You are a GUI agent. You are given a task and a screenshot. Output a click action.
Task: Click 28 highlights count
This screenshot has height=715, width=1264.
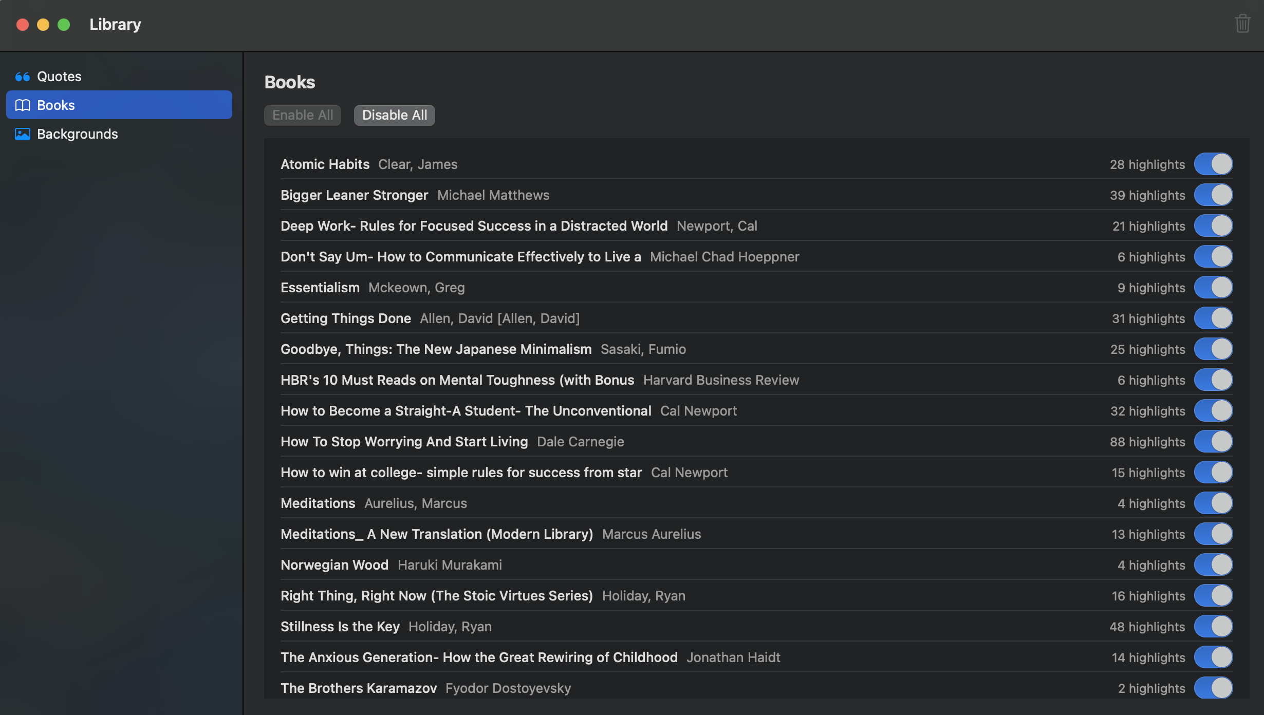point(1147,164)
